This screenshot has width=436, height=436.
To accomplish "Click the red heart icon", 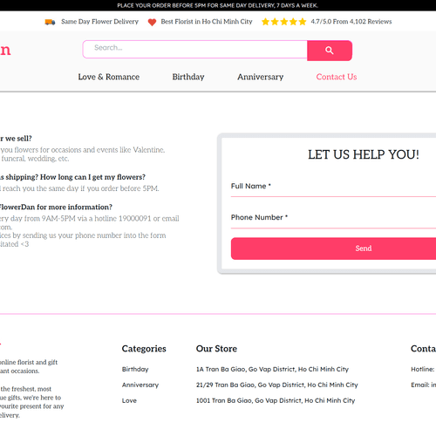I will 152,22.
